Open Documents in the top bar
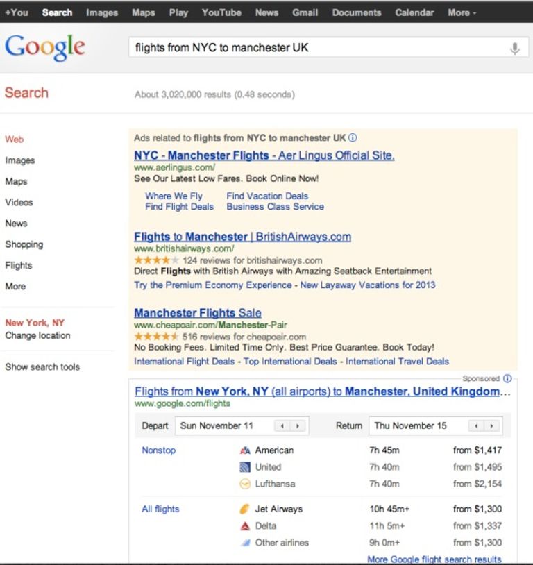 click(x=357, y=12)
